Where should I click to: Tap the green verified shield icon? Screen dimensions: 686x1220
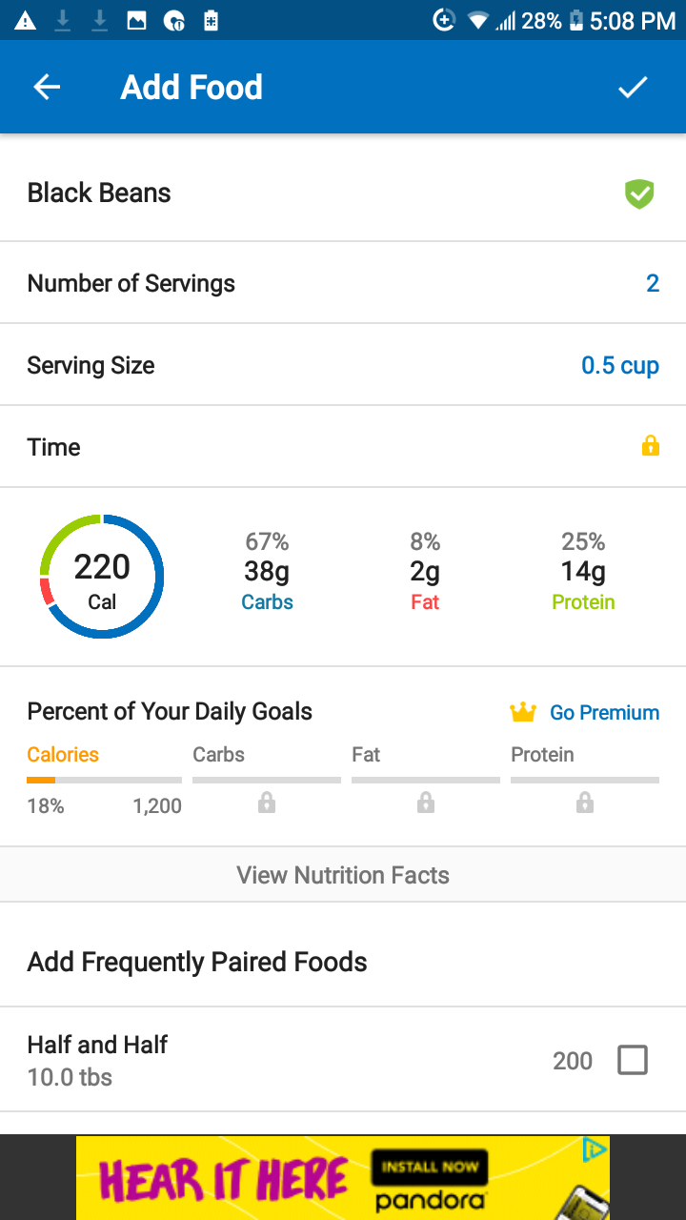point(639,194)
